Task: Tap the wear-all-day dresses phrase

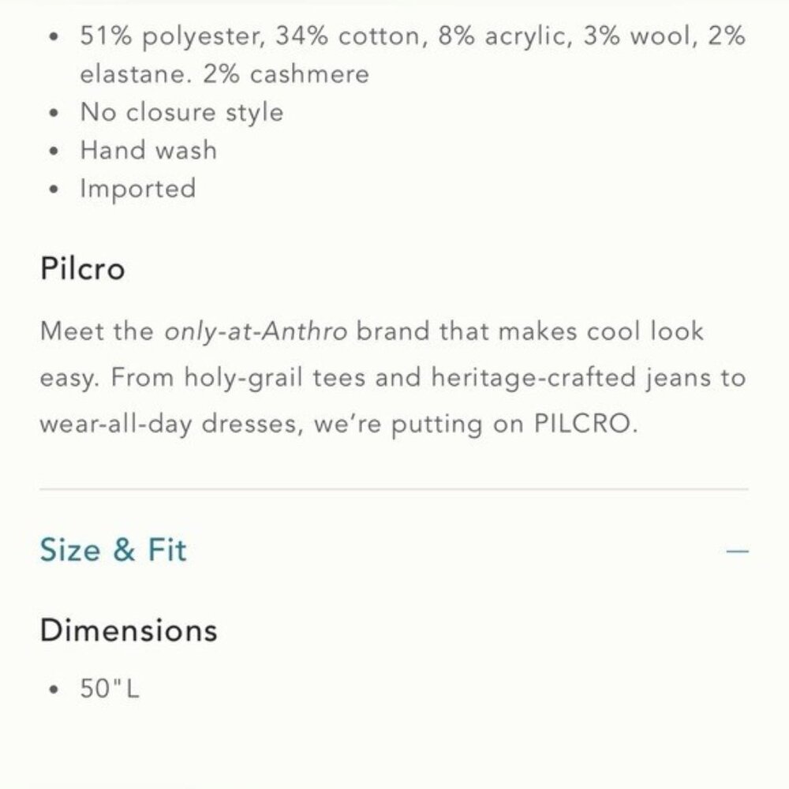Action: tap(169, 424)
